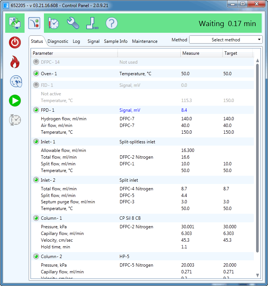The width and height of the screenshot is (268, 286).
Task: Click the FID-1 gray status indicator
Action: point(36,85)
